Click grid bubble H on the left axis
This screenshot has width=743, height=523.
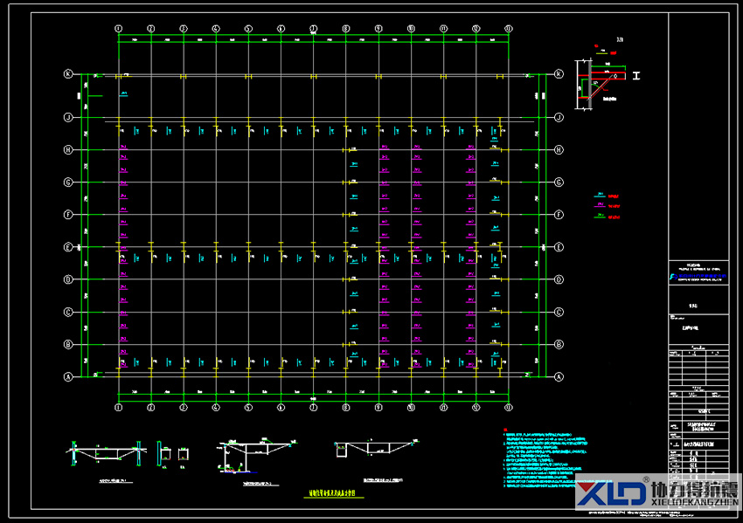click(x=68, y=149)
